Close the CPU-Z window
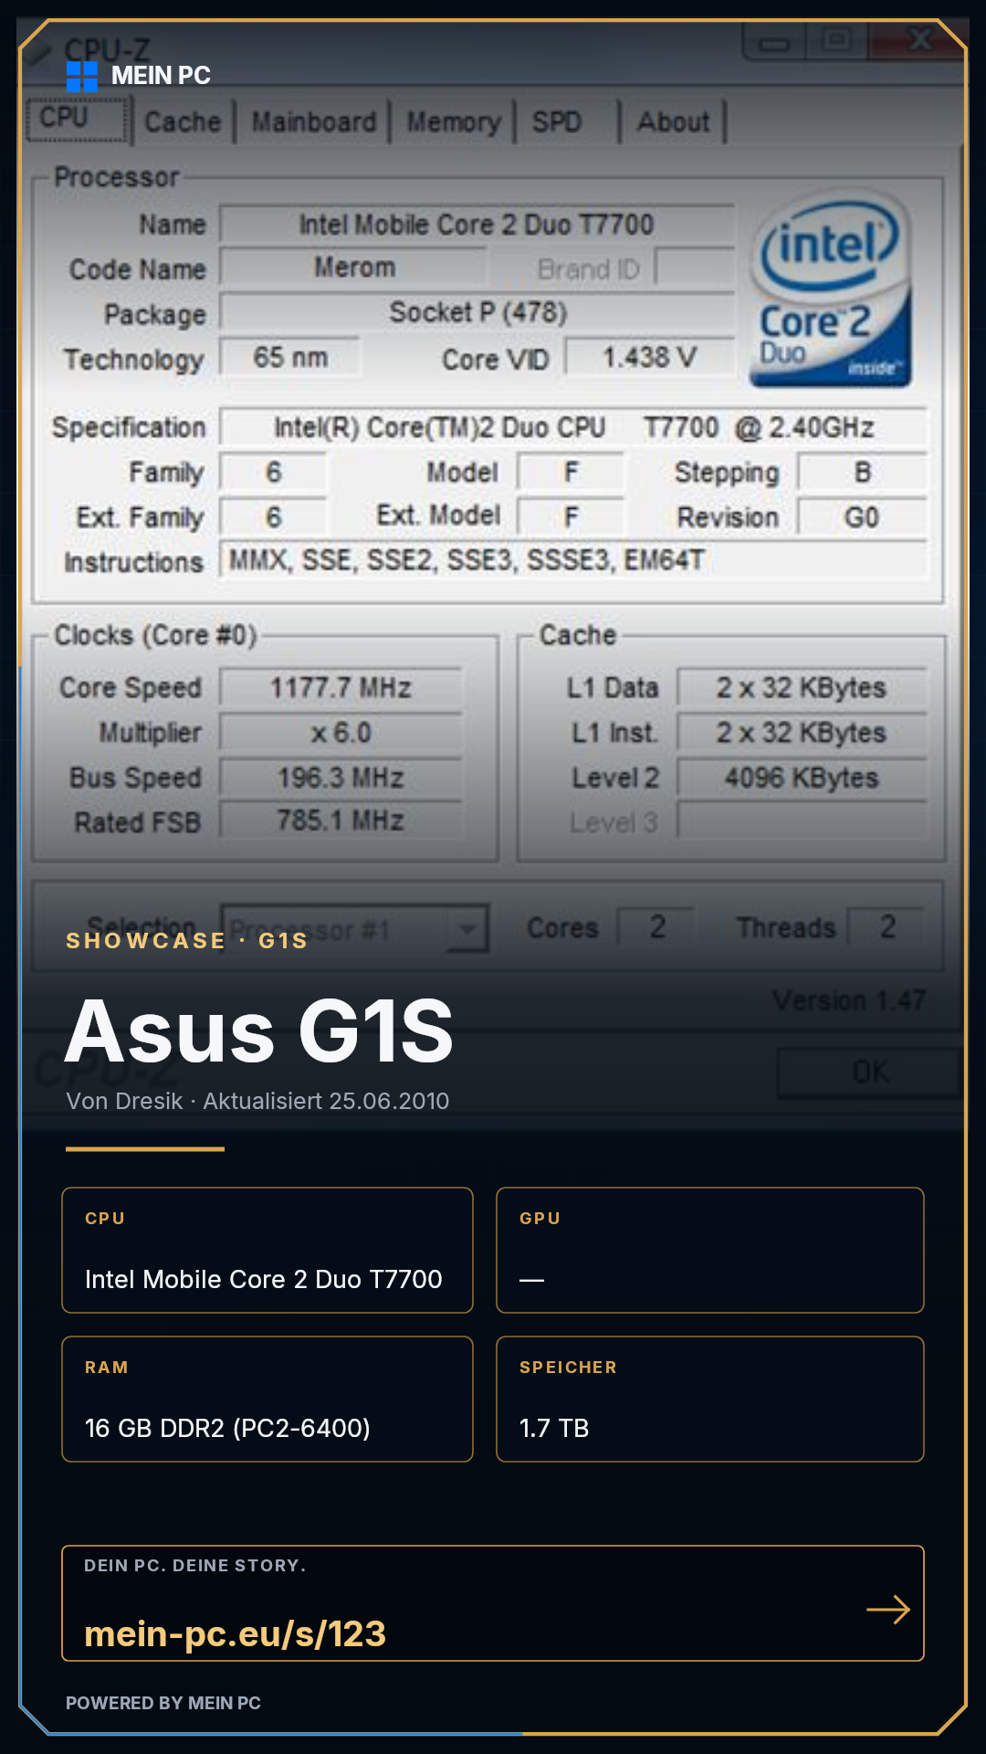 click(x=918, y=39)
